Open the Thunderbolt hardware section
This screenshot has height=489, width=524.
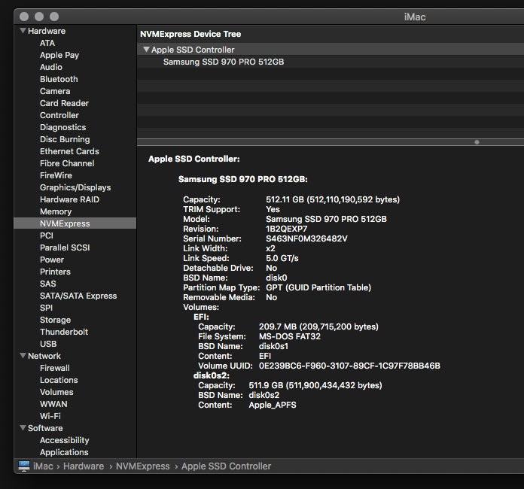(64, 332)
